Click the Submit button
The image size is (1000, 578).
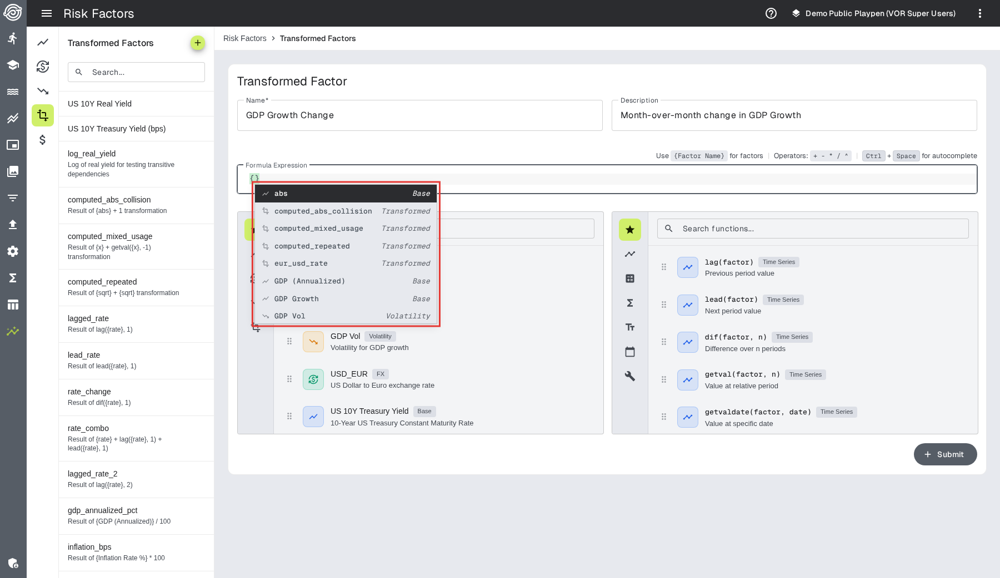(x=945, y=454)
